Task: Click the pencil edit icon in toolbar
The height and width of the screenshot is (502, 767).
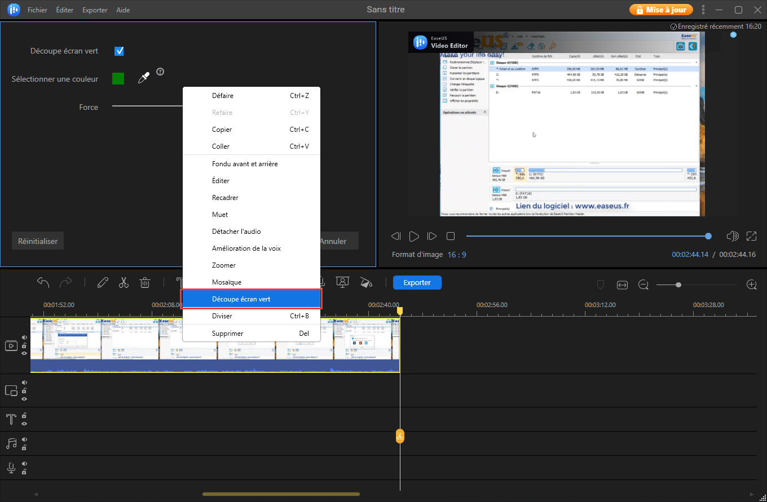Action: click(x=103, y=283)
